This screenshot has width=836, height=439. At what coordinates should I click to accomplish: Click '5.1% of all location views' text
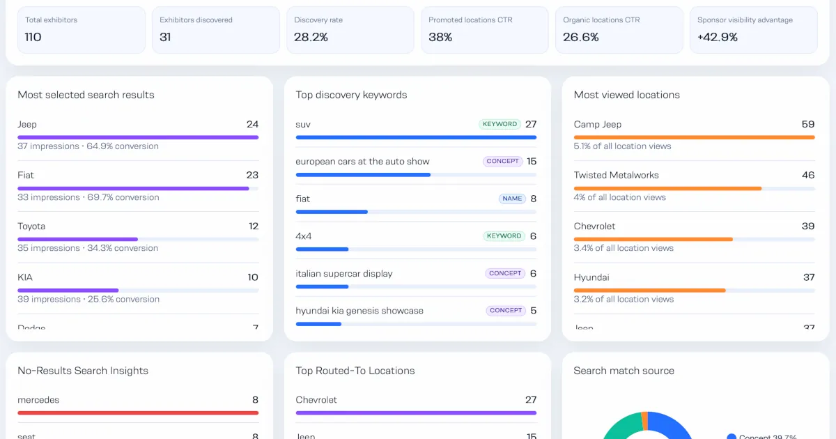pyautogui.click(x=622, y=146)
